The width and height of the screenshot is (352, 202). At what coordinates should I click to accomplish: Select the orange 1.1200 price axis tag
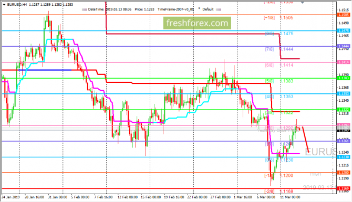(344, 173)
